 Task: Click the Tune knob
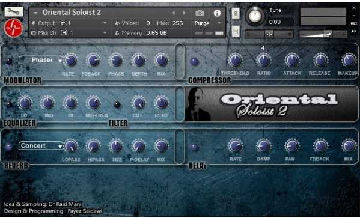255,16
